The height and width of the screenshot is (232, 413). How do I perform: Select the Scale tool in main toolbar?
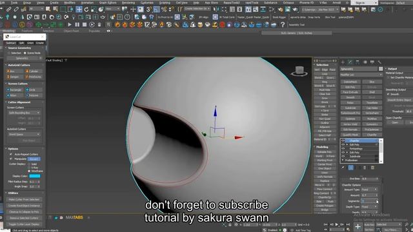tap(94, 10)
